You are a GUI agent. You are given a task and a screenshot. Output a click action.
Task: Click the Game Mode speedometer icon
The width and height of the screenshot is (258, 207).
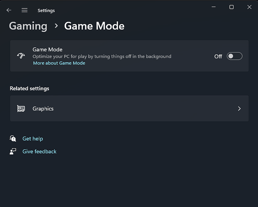pyautogui.click(x=21, y=56)
